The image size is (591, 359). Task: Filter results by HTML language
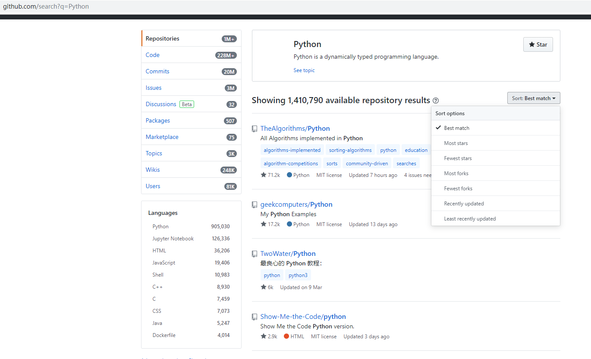coord(191,251)
